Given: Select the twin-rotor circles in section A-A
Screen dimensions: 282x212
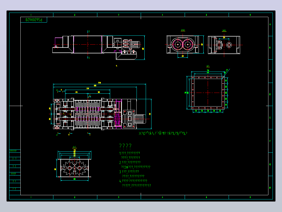Looking at the screenshot, I should 183,44.
